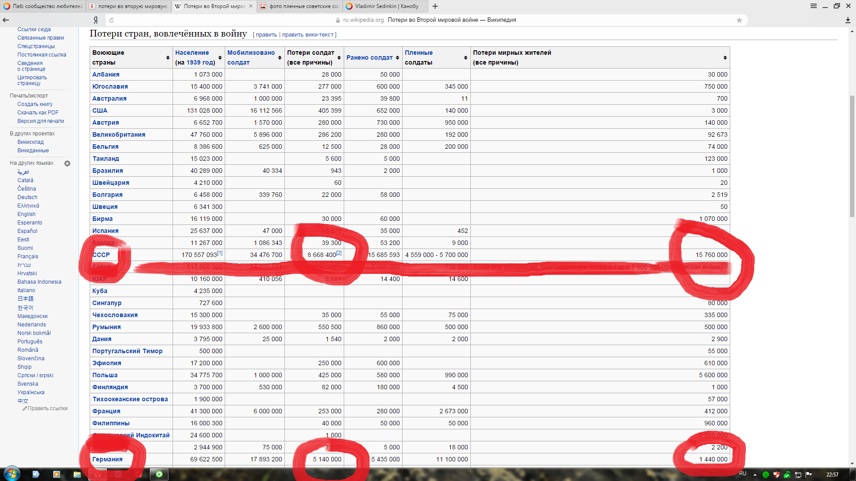Open the media player taskbar icon

[x=57, y=474]
